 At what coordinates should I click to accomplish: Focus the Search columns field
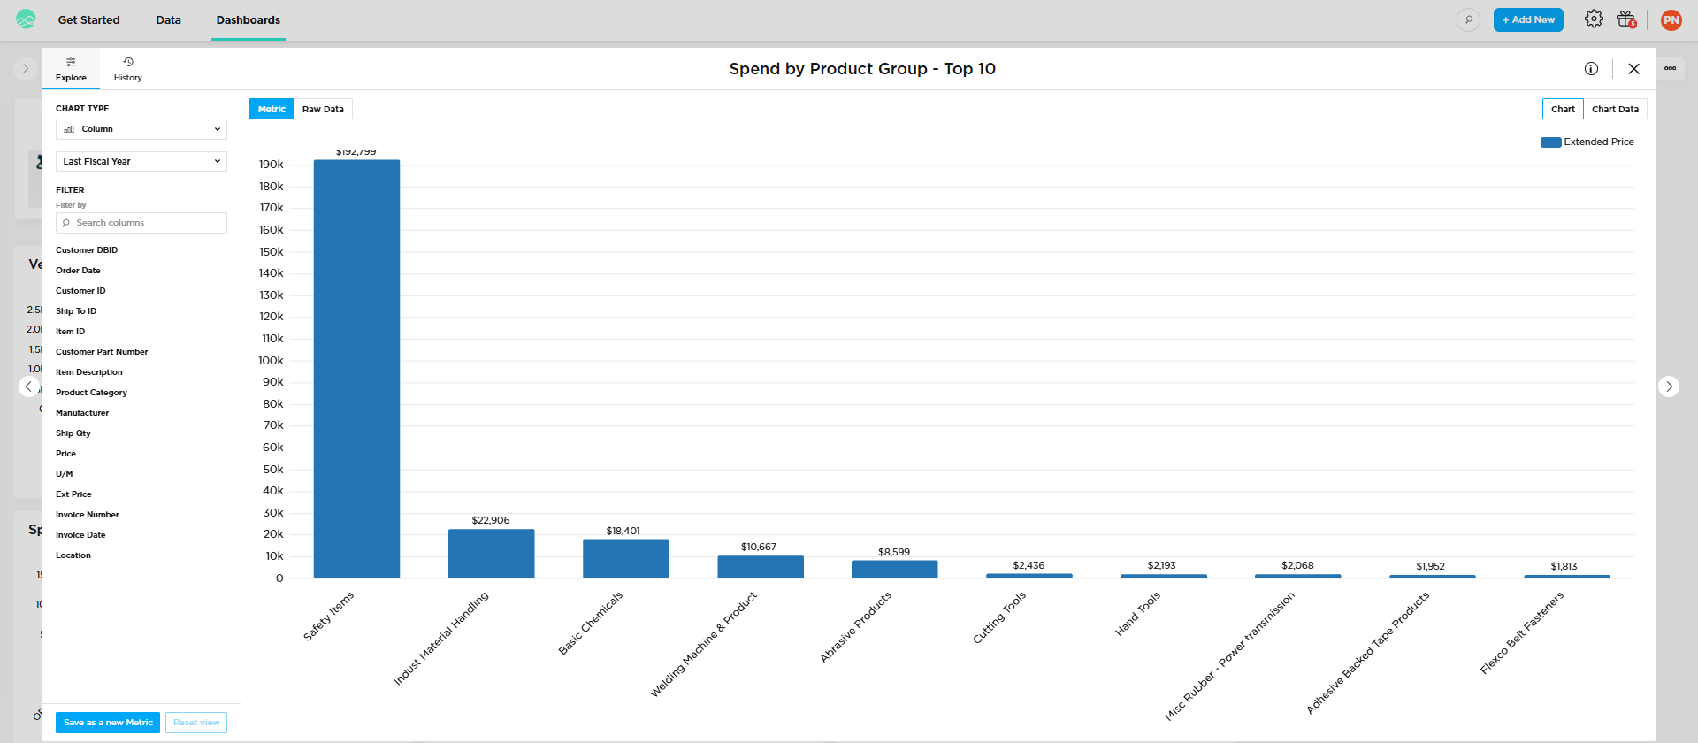[141, 223]
